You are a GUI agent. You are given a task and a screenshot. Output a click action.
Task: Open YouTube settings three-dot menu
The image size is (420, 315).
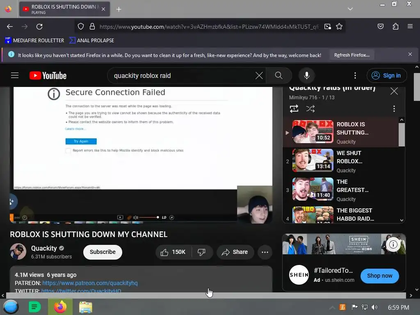tap(355, 75)
